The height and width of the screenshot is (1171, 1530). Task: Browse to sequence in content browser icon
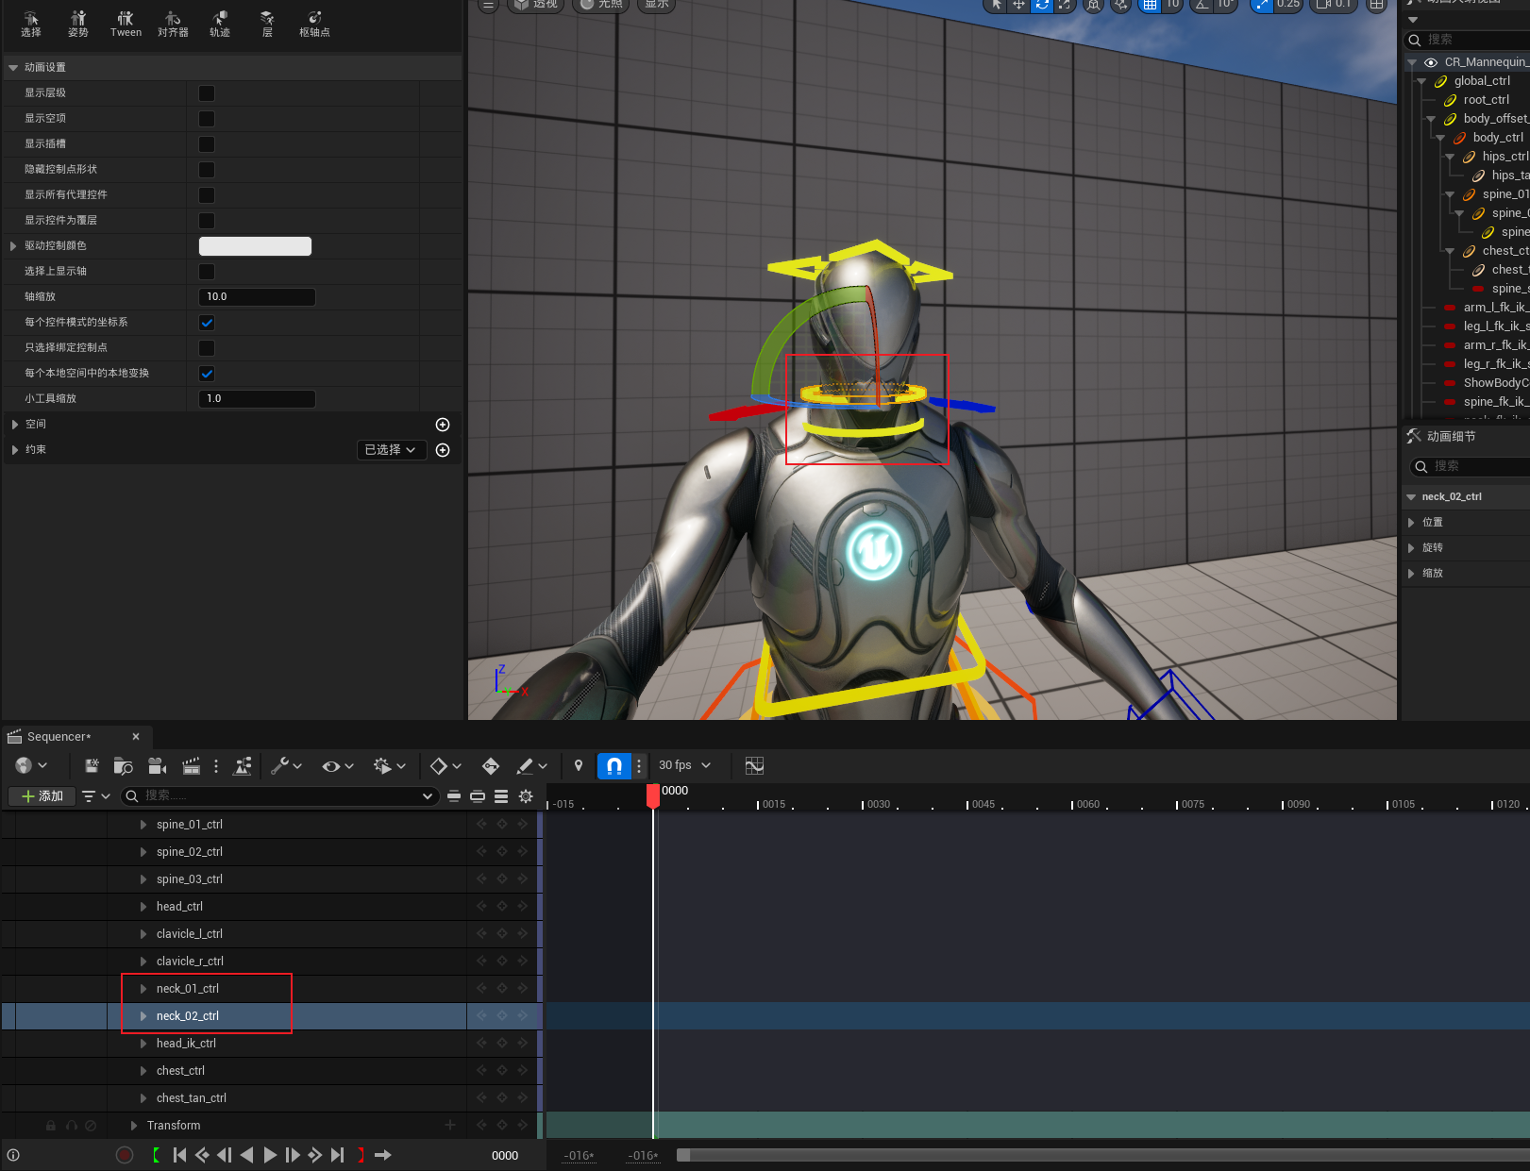[123, 765]
